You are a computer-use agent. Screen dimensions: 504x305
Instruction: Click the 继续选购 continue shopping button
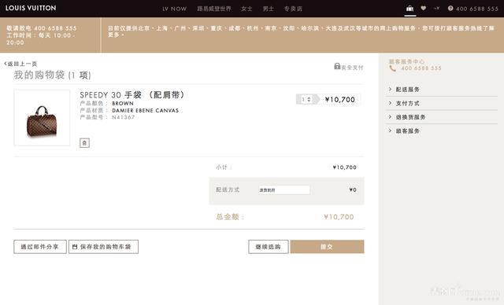(269, 247)
